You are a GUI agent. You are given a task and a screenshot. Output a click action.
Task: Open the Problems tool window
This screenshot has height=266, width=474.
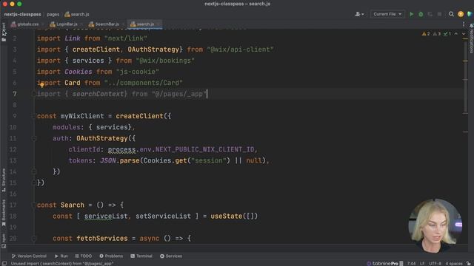pyautogui.click(x=111, y=256)
